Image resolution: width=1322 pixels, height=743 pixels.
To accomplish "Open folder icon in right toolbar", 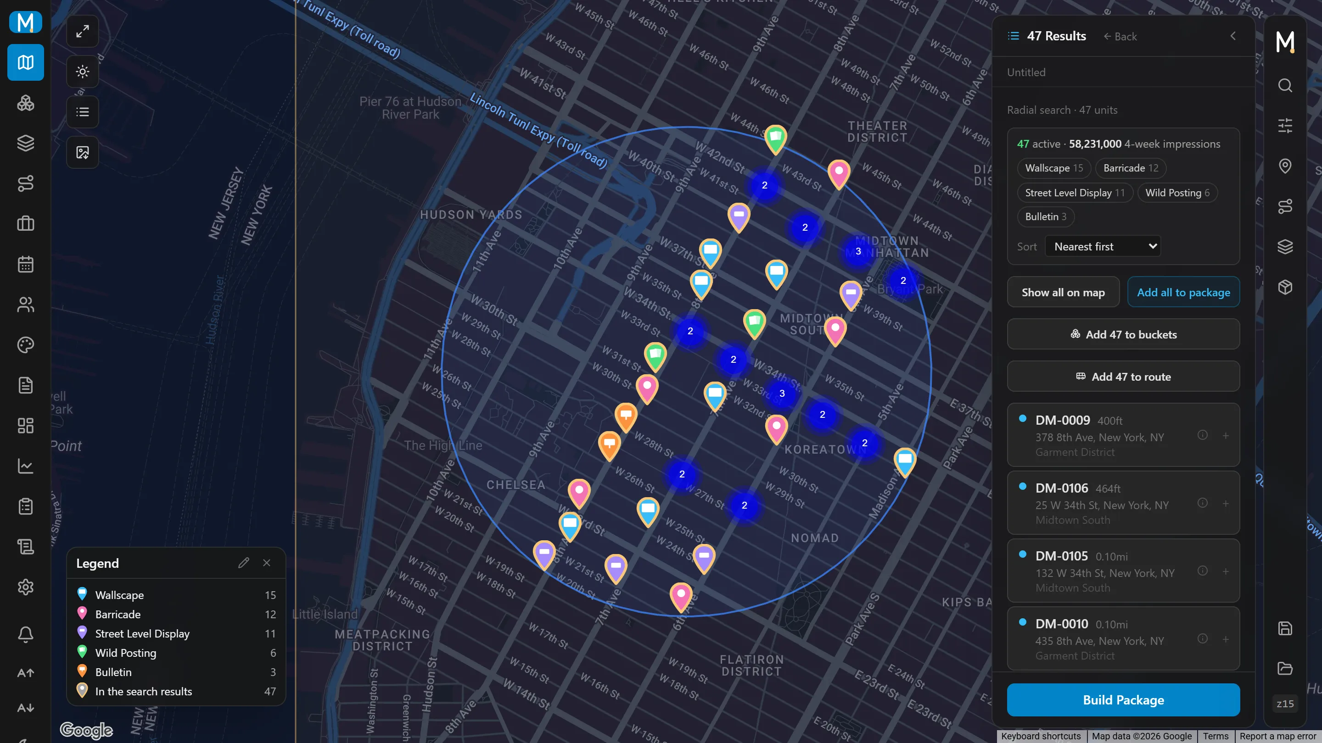I will click(1284, 669).
